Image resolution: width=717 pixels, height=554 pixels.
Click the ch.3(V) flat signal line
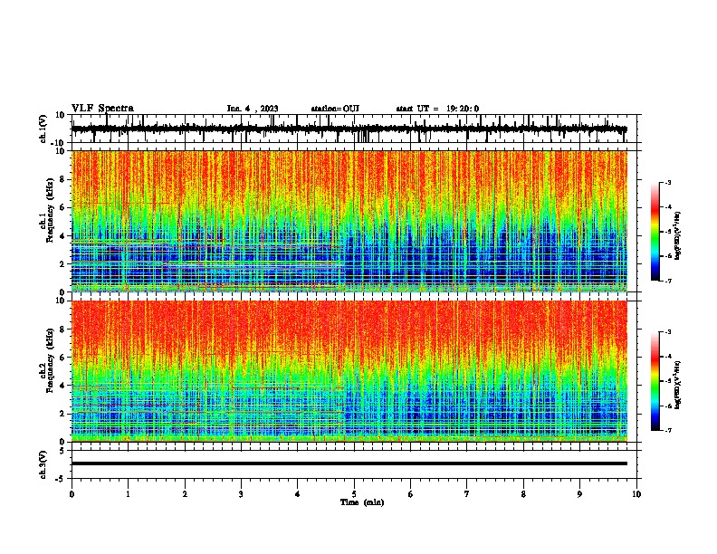click(349, 463)
